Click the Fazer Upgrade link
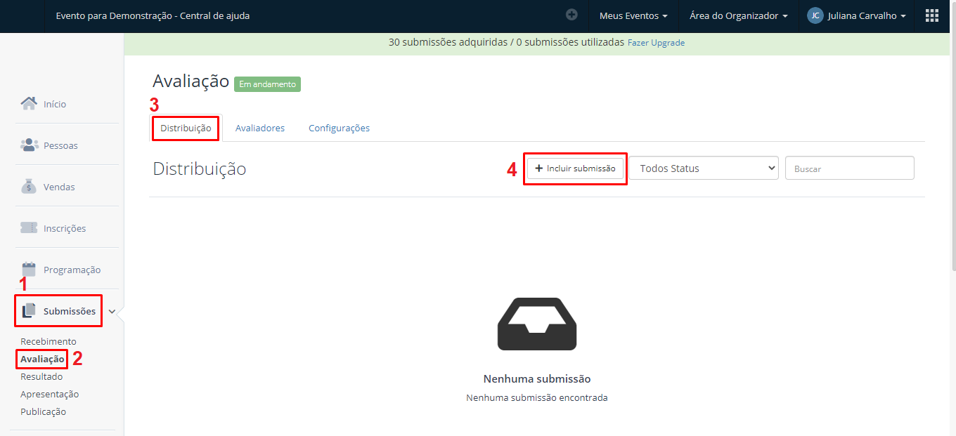Viewport: 956px width, 436px height. 656,43
